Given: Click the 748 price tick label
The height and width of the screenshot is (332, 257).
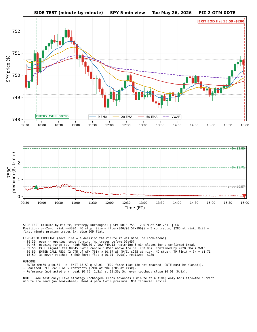Looking at the screenshot, I should coord(16,120).
